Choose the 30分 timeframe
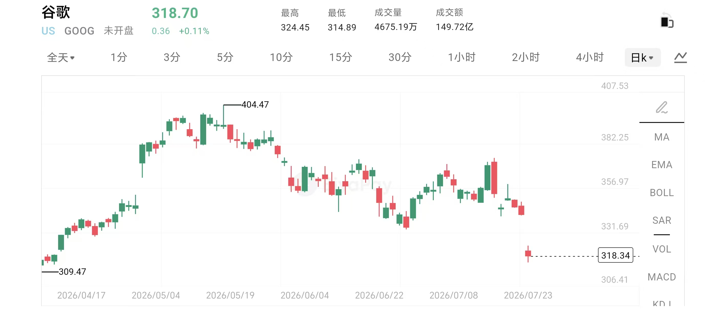The height and width of the screenshot is (324, 717). click(x=400, y=57)
